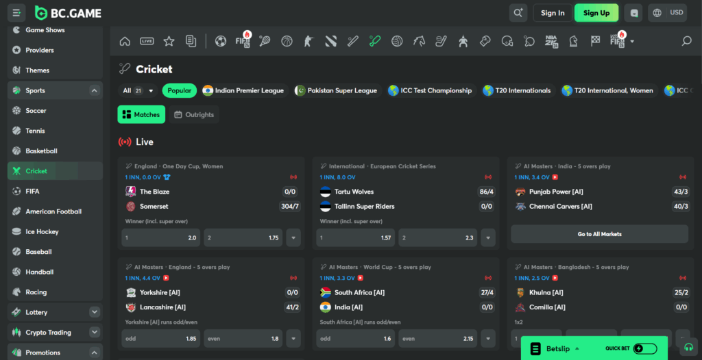The width and height of the screenshot is (702, 360).
Task: Open favorites star icon
Action: [x=169, y=41]
